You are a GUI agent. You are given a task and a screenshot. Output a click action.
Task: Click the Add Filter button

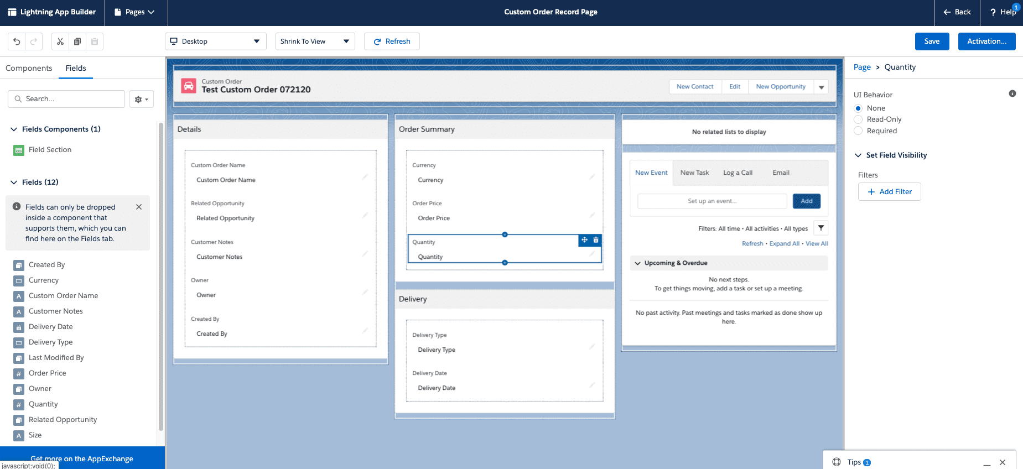pyautogui.click(x=889, y=192)
